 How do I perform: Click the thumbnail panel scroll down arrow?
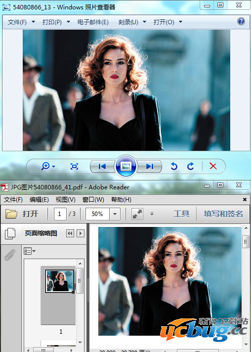click(x=80, y=342)
